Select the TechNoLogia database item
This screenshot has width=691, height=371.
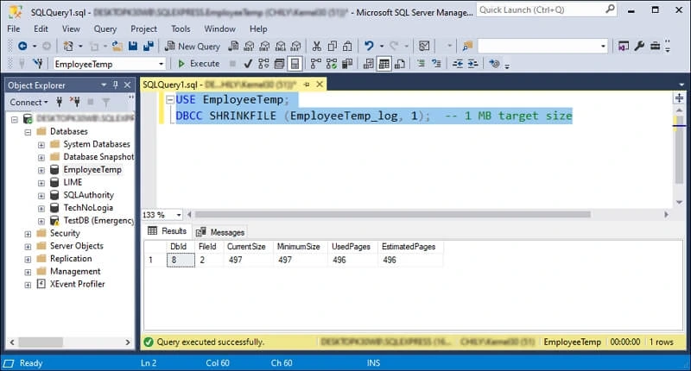click(x=88, y=208)
